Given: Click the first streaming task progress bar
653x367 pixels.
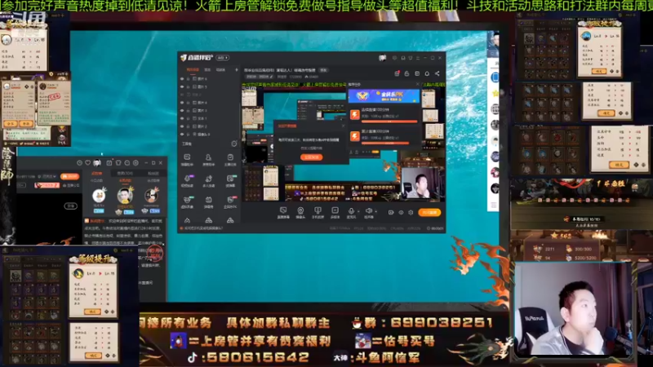Looking at the screenshot, I should coord(389,122).
